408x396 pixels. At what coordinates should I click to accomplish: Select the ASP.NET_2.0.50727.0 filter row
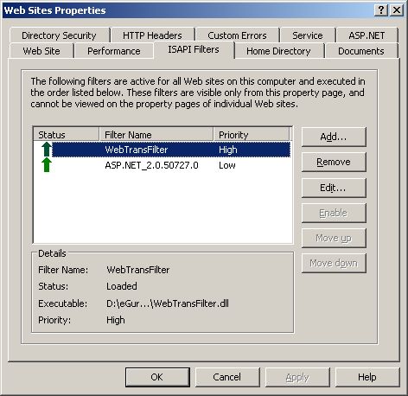point(163,165)
